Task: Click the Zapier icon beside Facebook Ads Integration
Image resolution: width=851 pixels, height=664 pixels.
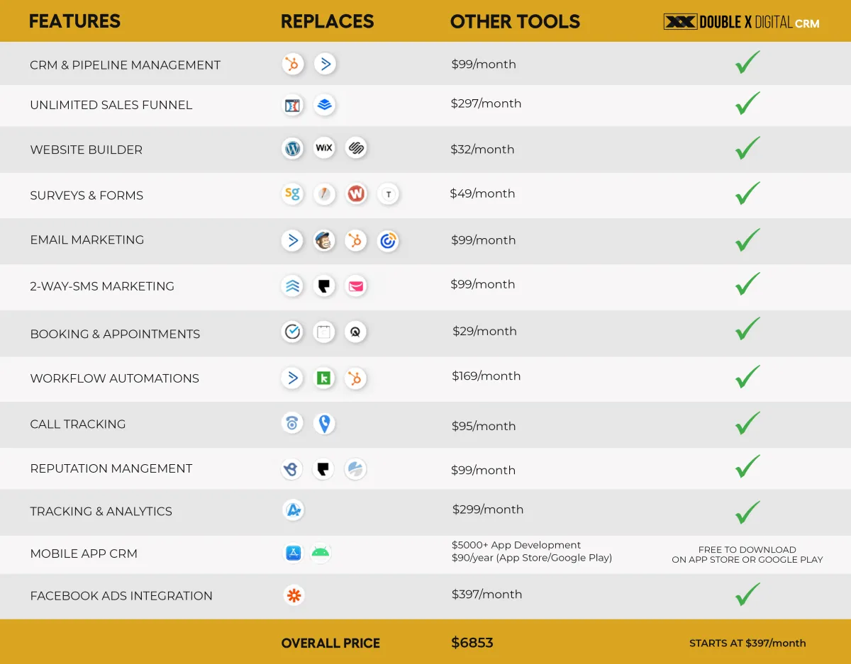Action: coord(294,595)
